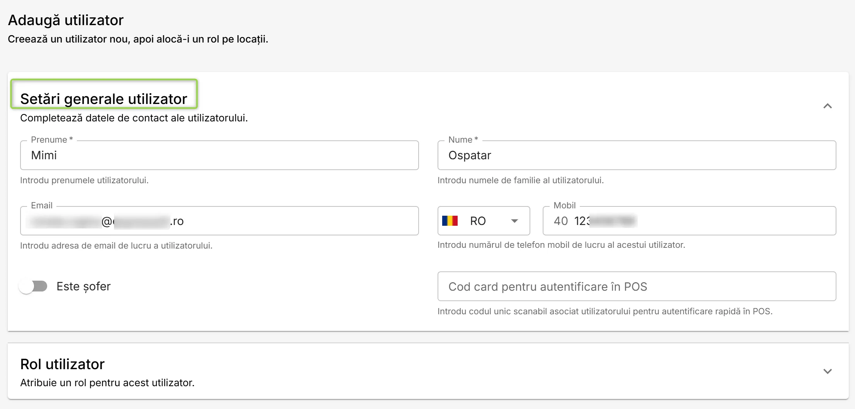Focus the Mobil phone number field
Screen dimensions: 855x409
tap(689, 221)
